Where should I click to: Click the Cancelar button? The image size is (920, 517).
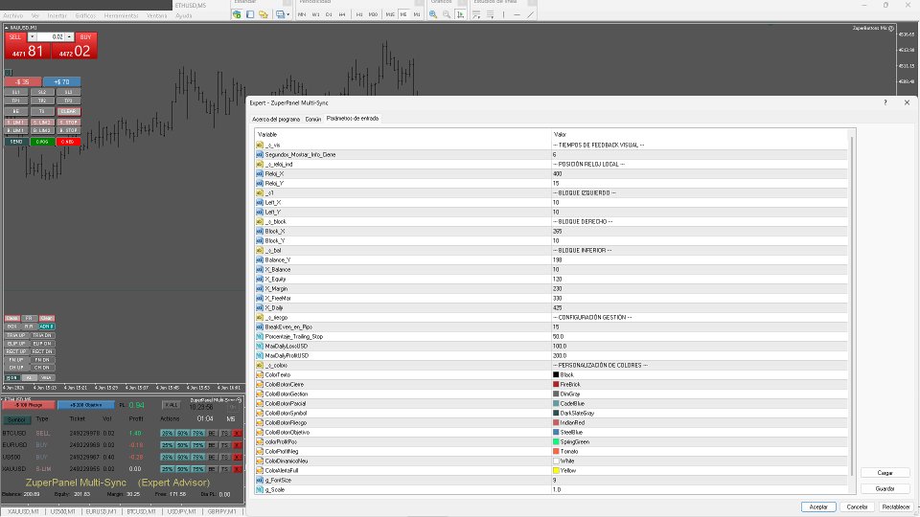(x=857, y=507)
